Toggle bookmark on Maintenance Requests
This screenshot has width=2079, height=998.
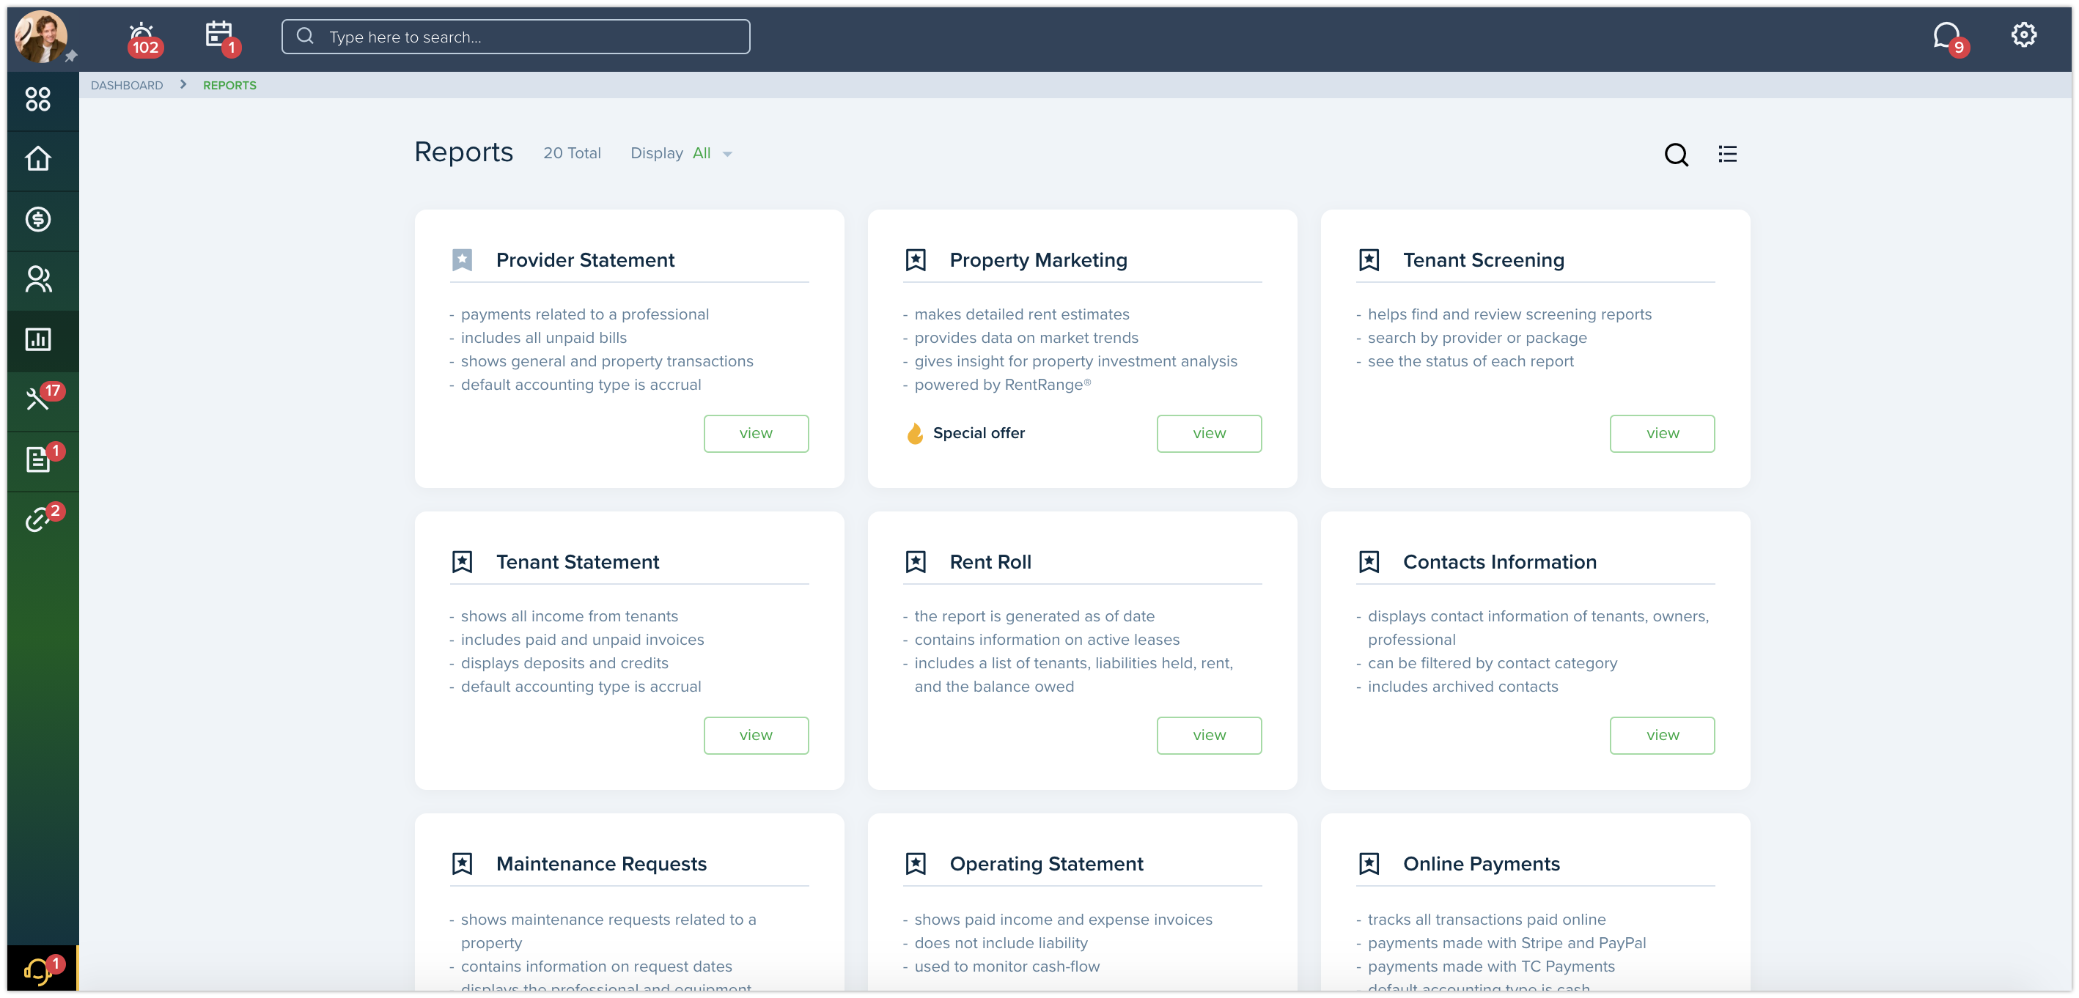click(x=463, y=863)
